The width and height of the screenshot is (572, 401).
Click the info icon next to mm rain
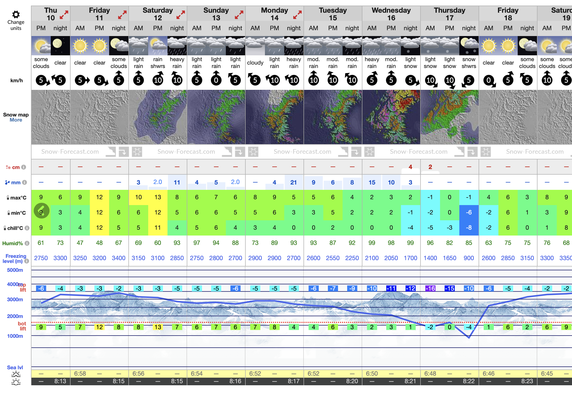24,182
